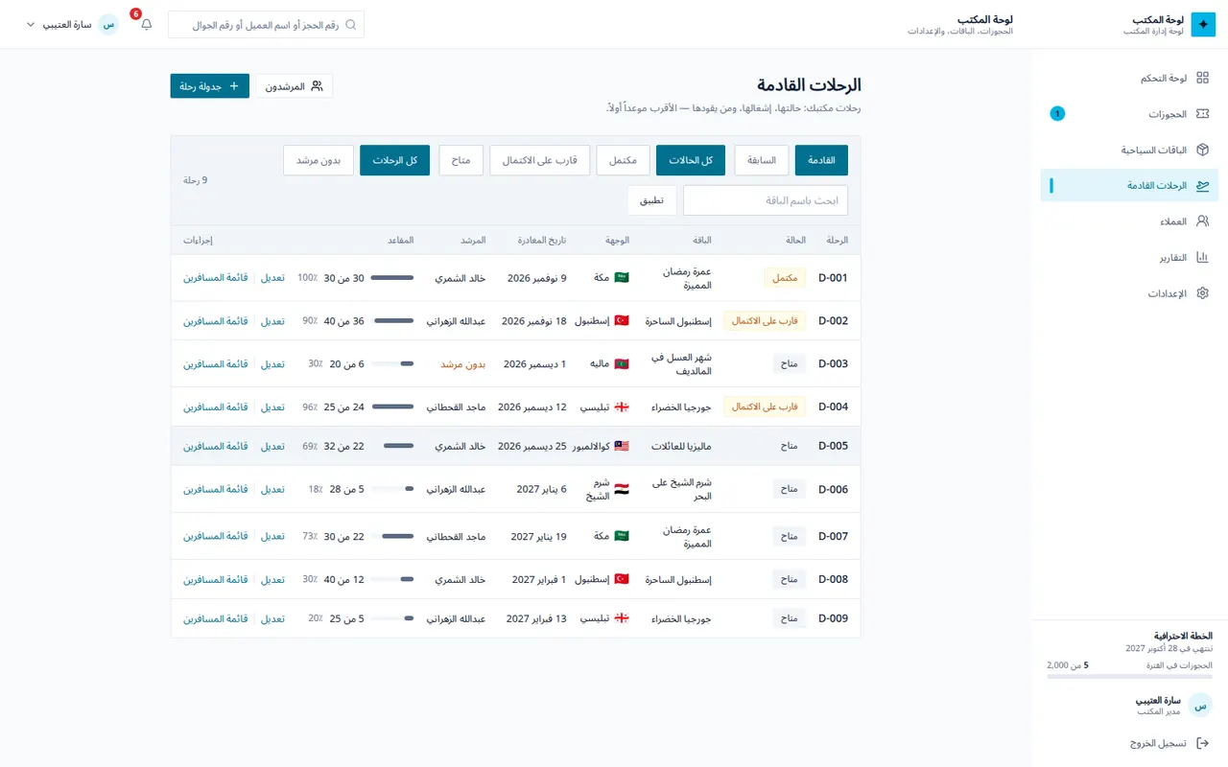
Task: Click the لوحة التحكم grid icon
Action: [x=1202, y=78]
